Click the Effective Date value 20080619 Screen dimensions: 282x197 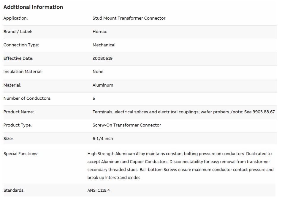(x=102, y=58)
